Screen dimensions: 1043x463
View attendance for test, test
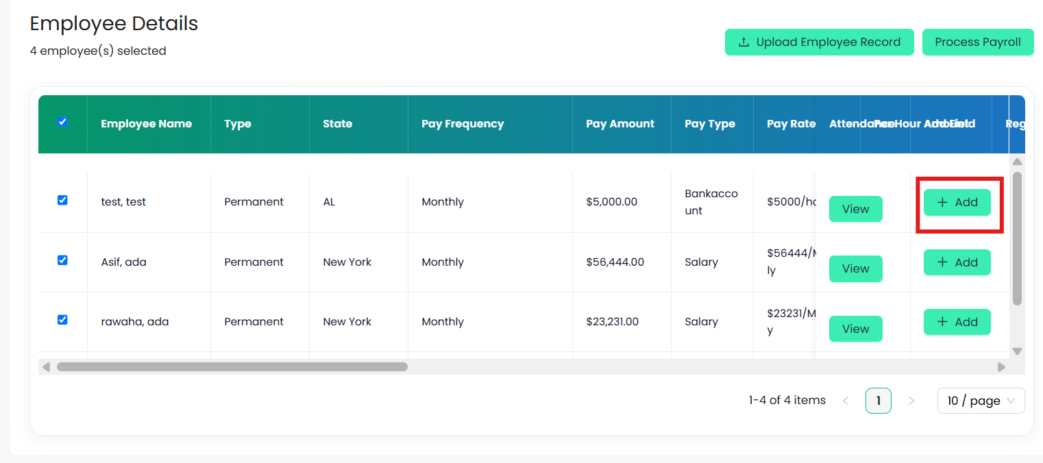(856, 209)
